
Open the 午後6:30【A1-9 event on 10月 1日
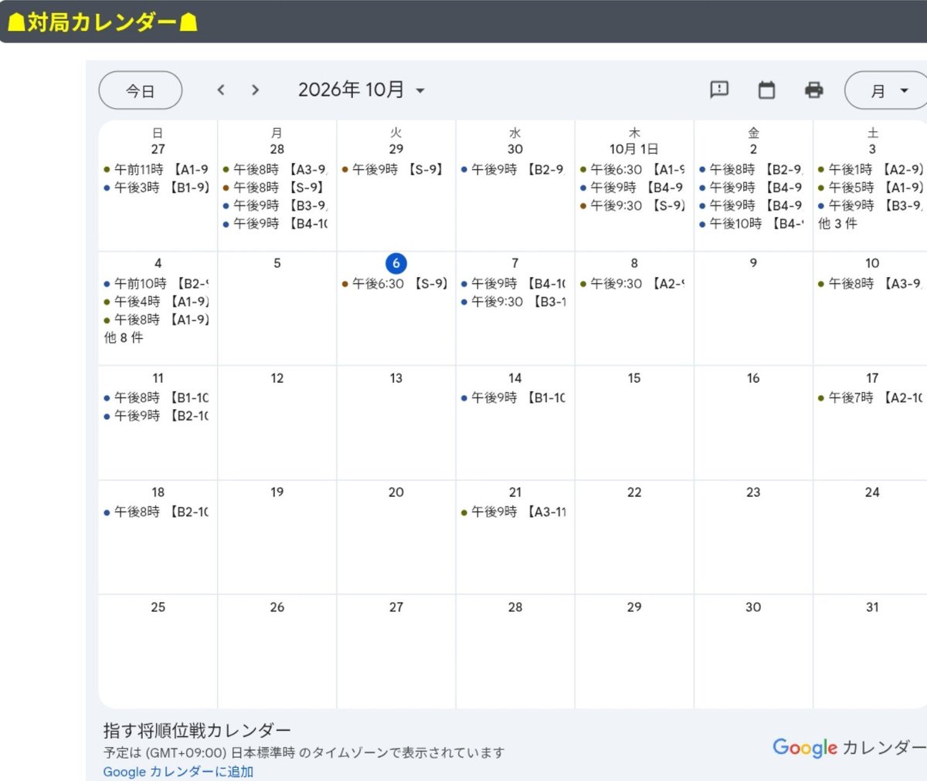(633, 170)
